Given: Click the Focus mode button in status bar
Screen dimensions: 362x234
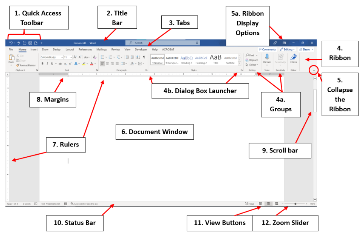Looking at the screenshot, I should (x=249, y=204).
